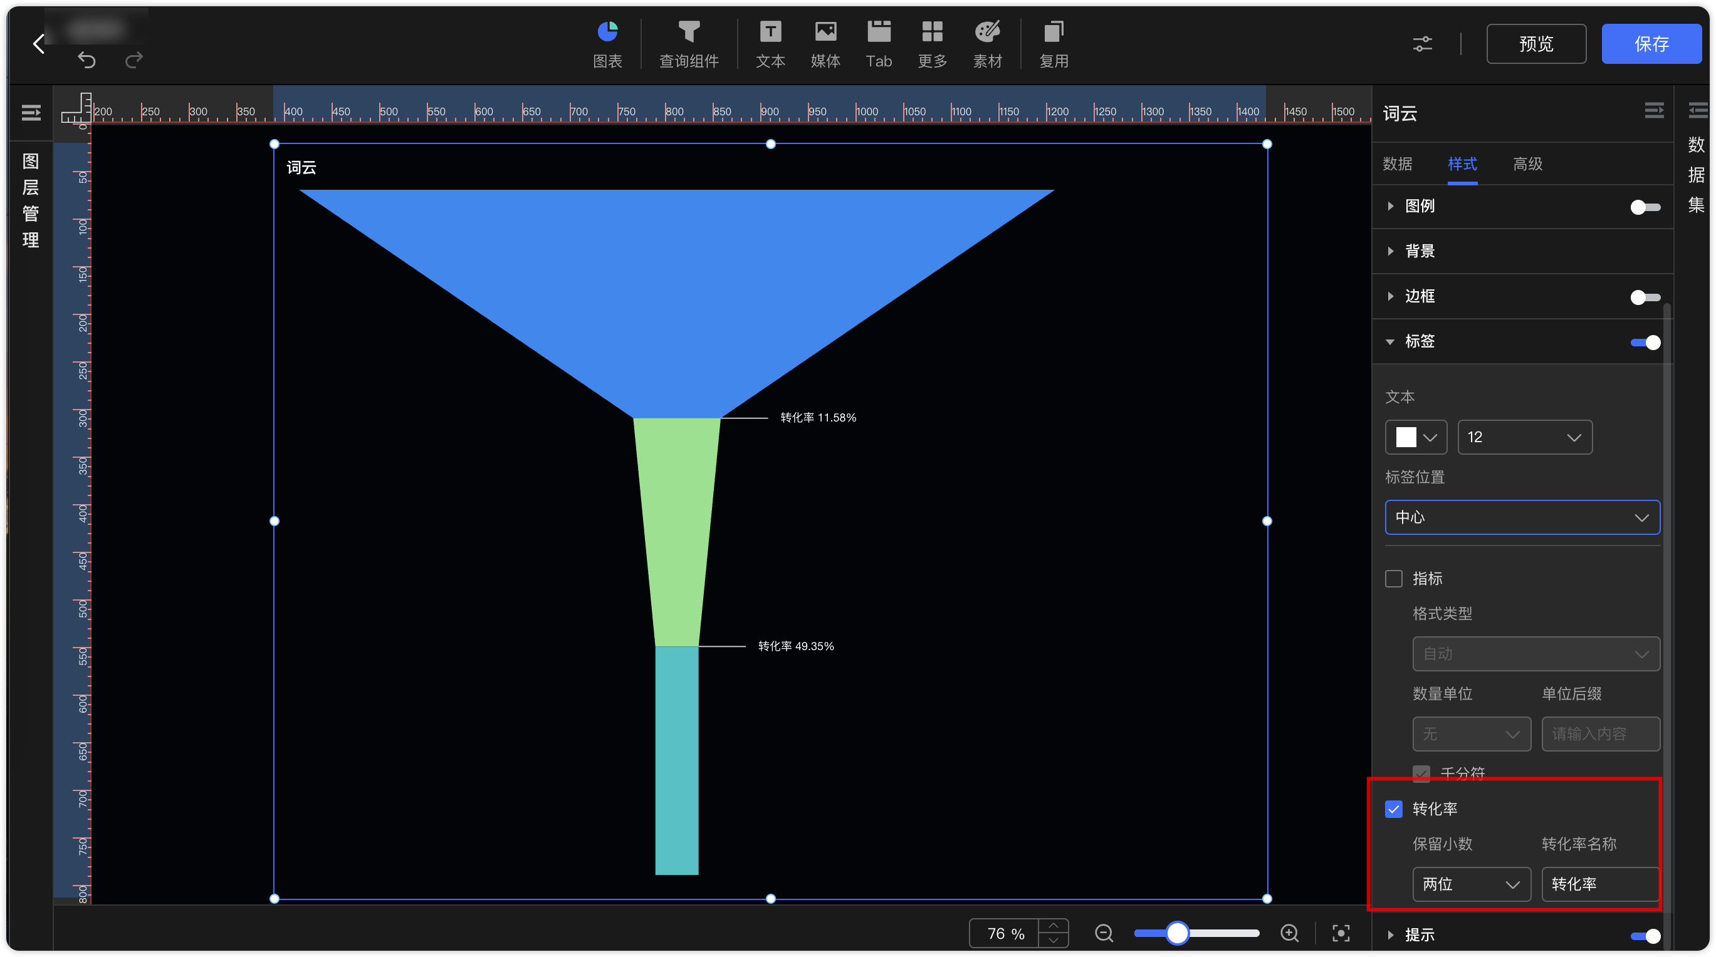Click the 转化率 49.35% label
Image resolution: width=1716 pixels, height=957 pixels.
point(796,646)
